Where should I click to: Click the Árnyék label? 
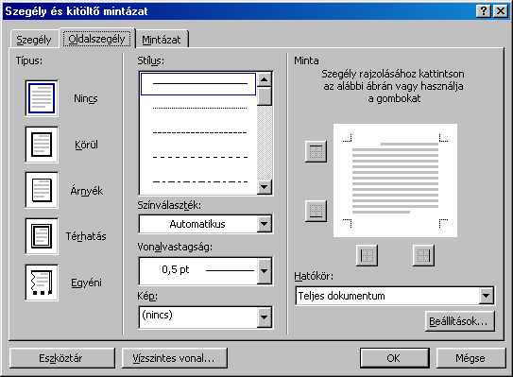(86, 191)
